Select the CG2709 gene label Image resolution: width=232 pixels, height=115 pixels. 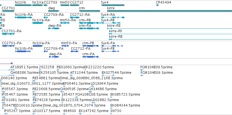(x=51, y=2)
